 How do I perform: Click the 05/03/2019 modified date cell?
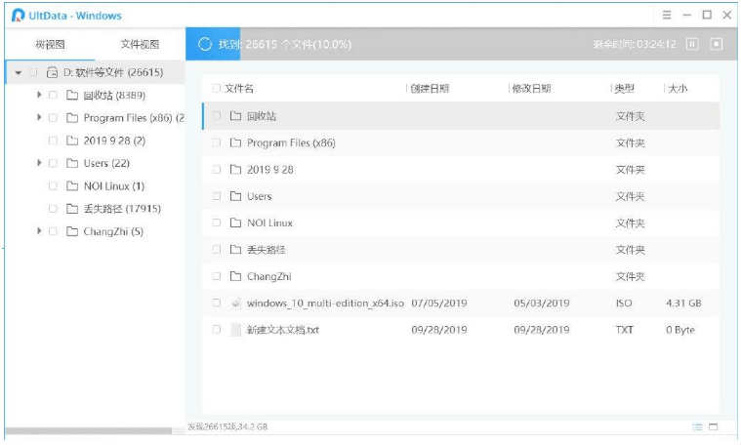coord(542,303)
